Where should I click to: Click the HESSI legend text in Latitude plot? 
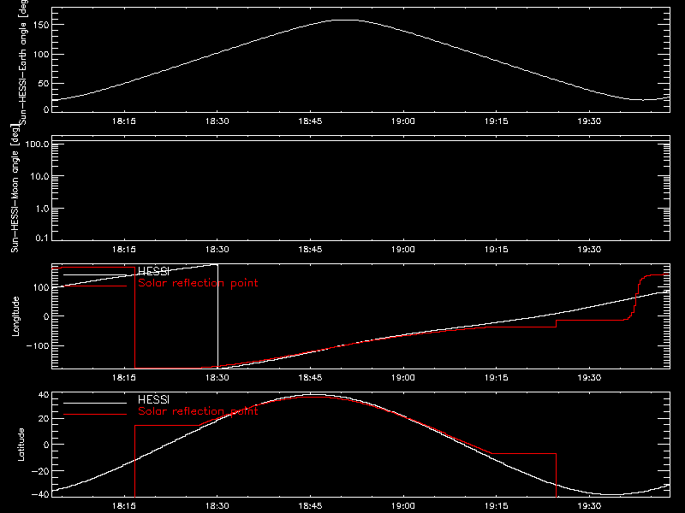153,399
